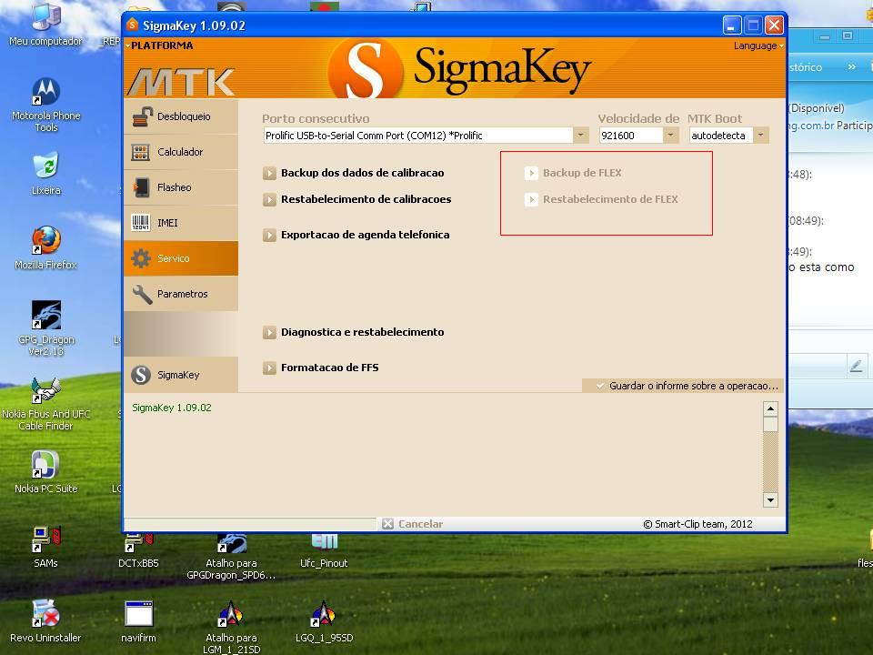Open the IMEI sidebar section
Viewport: 873px width, 655px height.
(181, 223)
